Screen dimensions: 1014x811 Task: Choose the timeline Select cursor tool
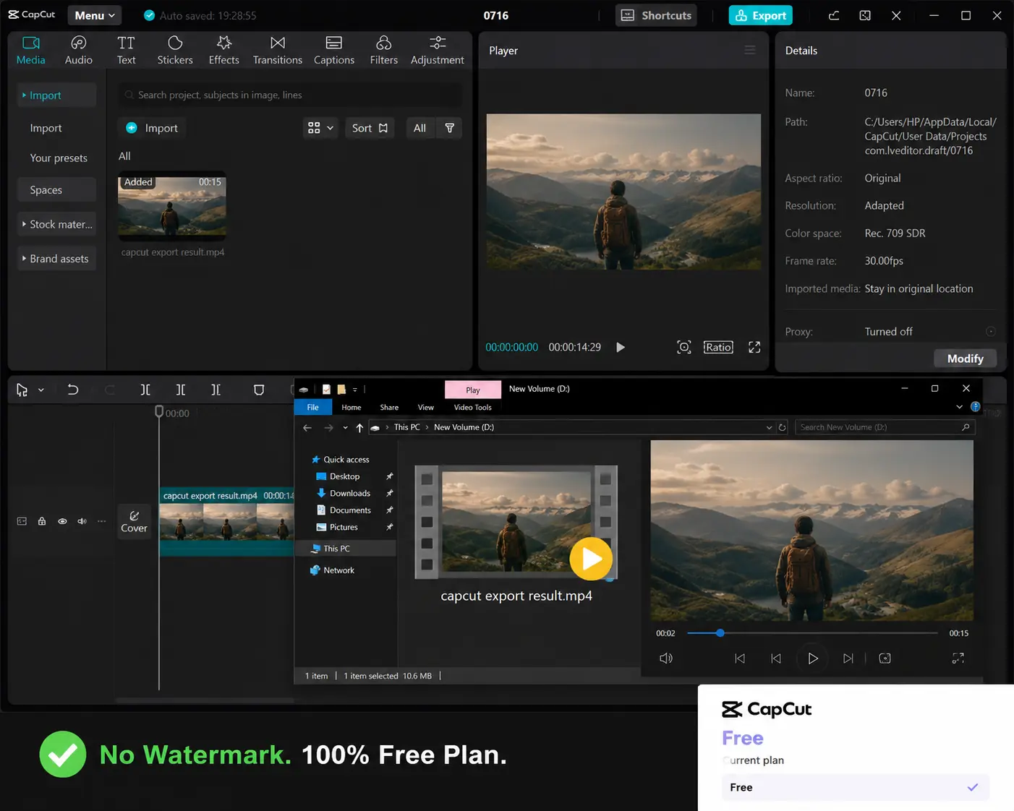click(22, 390)
